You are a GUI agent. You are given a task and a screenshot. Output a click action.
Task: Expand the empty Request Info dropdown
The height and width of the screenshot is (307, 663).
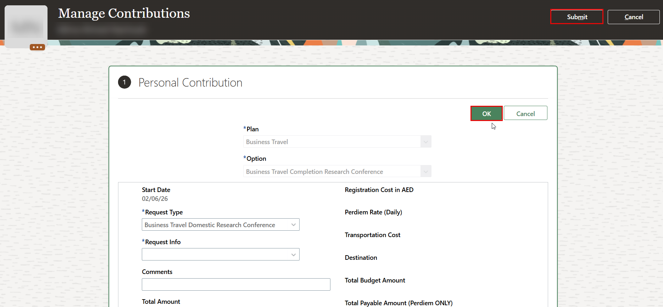point(221,254)
